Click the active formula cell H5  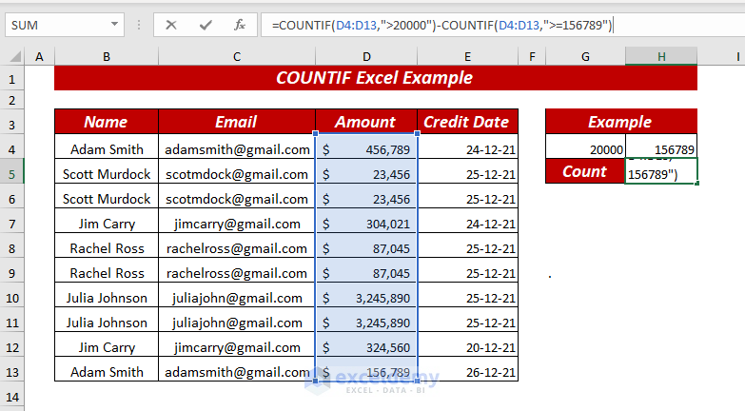[661, 171]
